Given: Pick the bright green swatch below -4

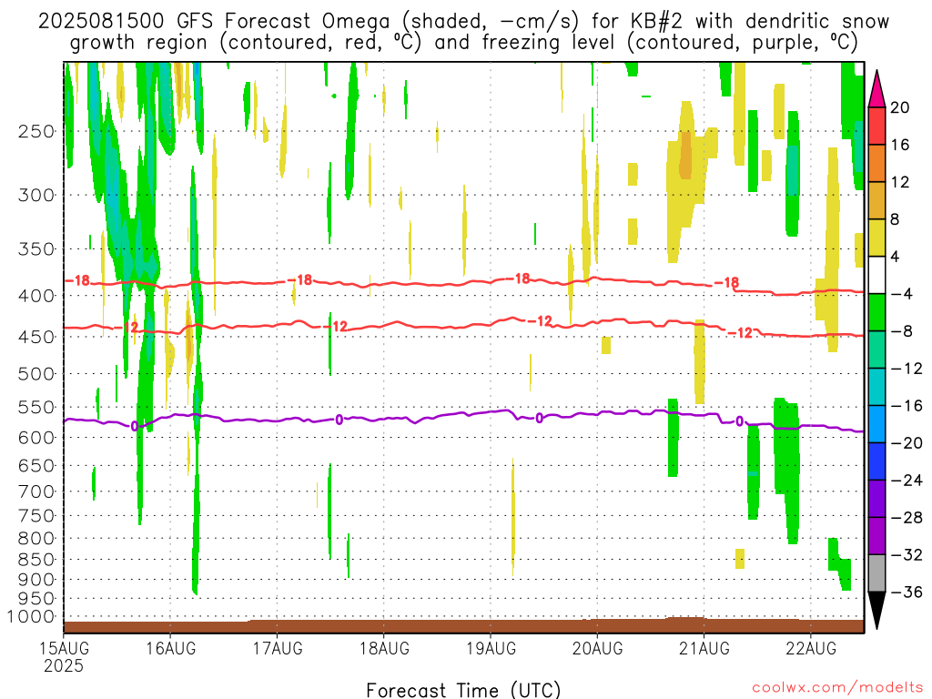Looking at the screenshot, I should 876,312.
